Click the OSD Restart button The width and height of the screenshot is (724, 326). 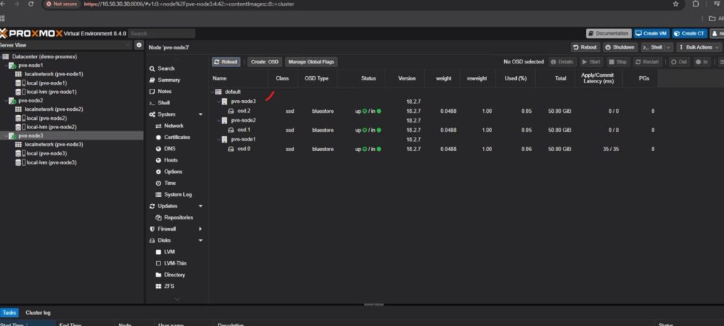(647, 62)
